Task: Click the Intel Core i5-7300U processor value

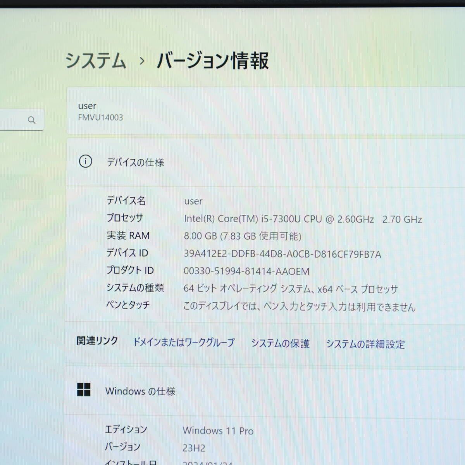Action: (x=302, y=219)
